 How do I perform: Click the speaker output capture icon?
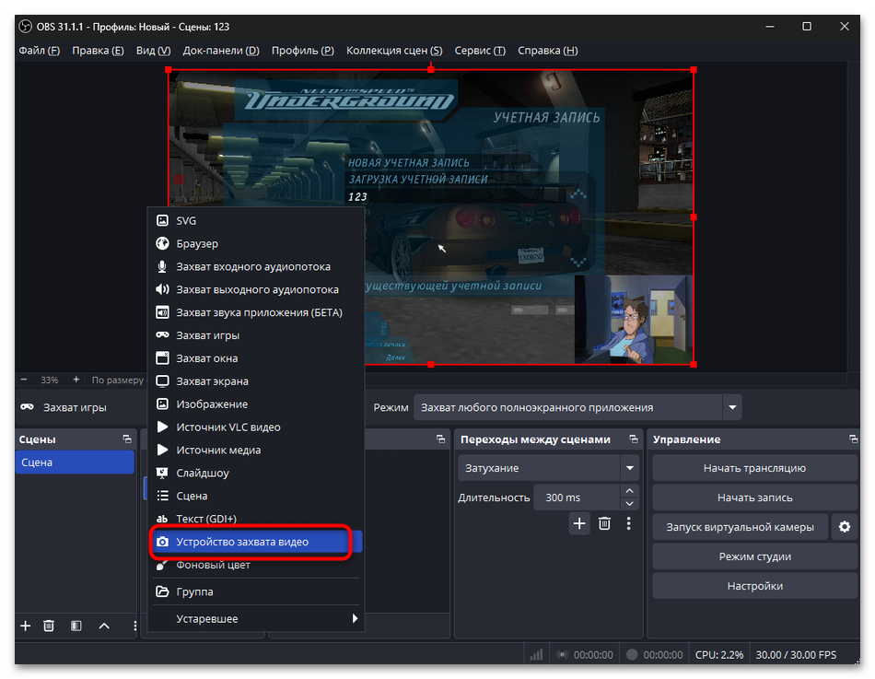coord(162,289)
